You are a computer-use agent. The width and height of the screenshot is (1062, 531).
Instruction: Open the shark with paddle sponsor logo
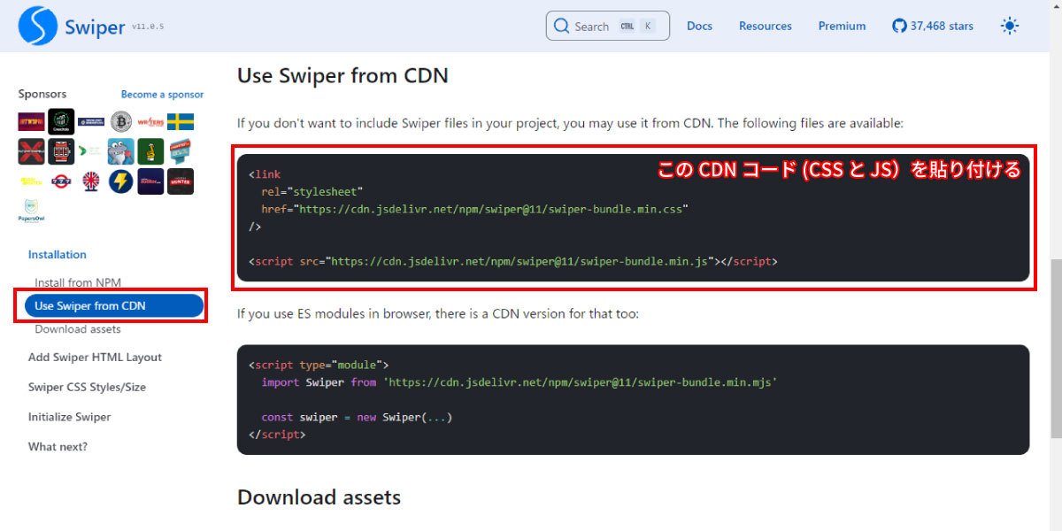(121, 151)
